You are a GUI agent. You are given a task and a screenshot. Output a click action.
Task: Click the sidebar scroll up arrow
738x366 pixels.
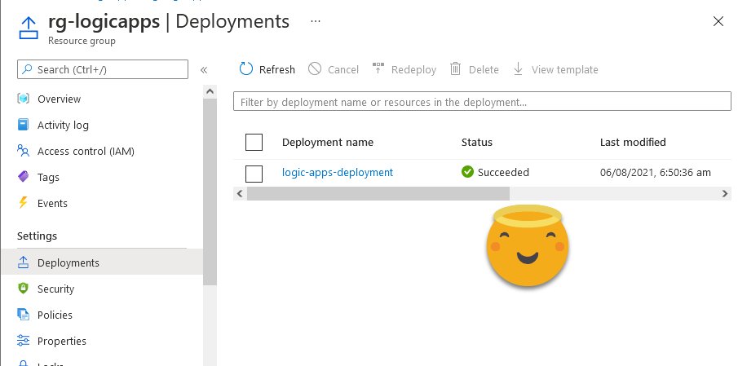(x=210, y=91)
